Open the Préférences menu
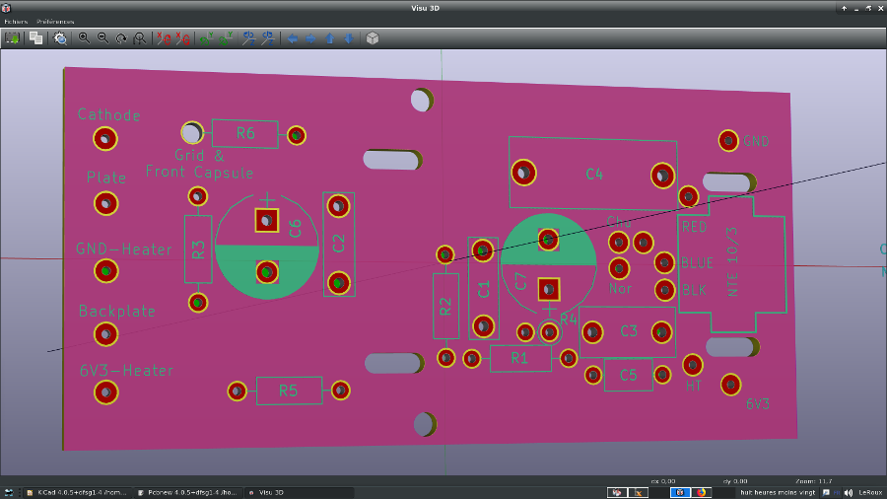The height and width of the screenshot is (499, 887). coord(55,21)
